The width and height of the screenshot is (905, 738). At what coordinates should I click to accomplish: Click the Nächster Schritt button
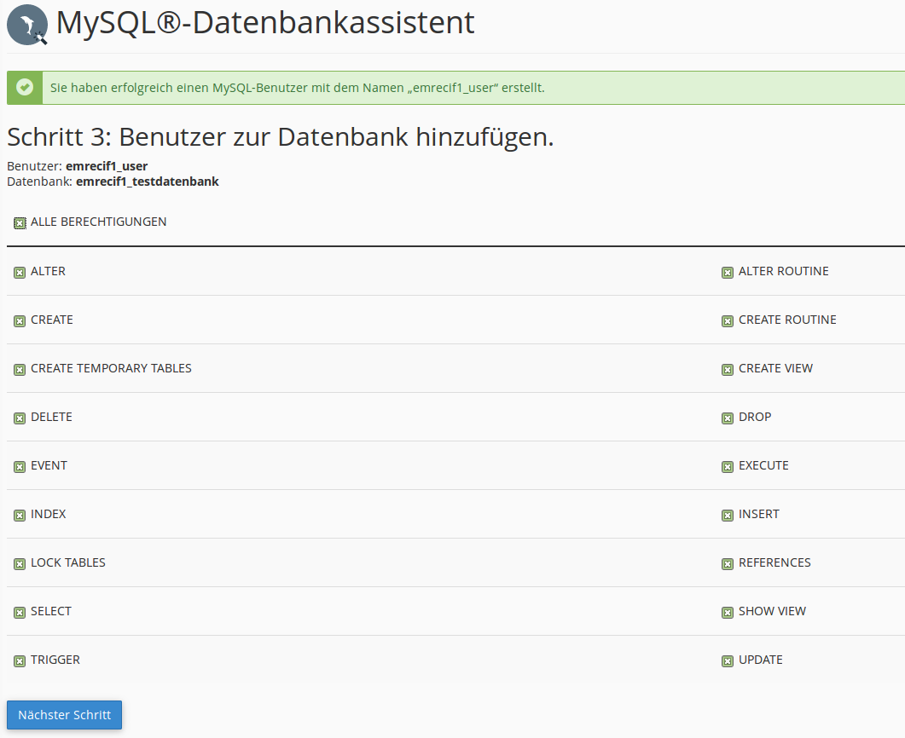[x=64, y=715]
